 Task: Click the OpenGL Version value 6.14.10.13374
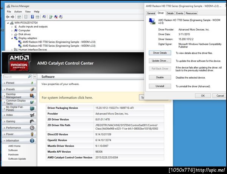(x=103, y=140)
